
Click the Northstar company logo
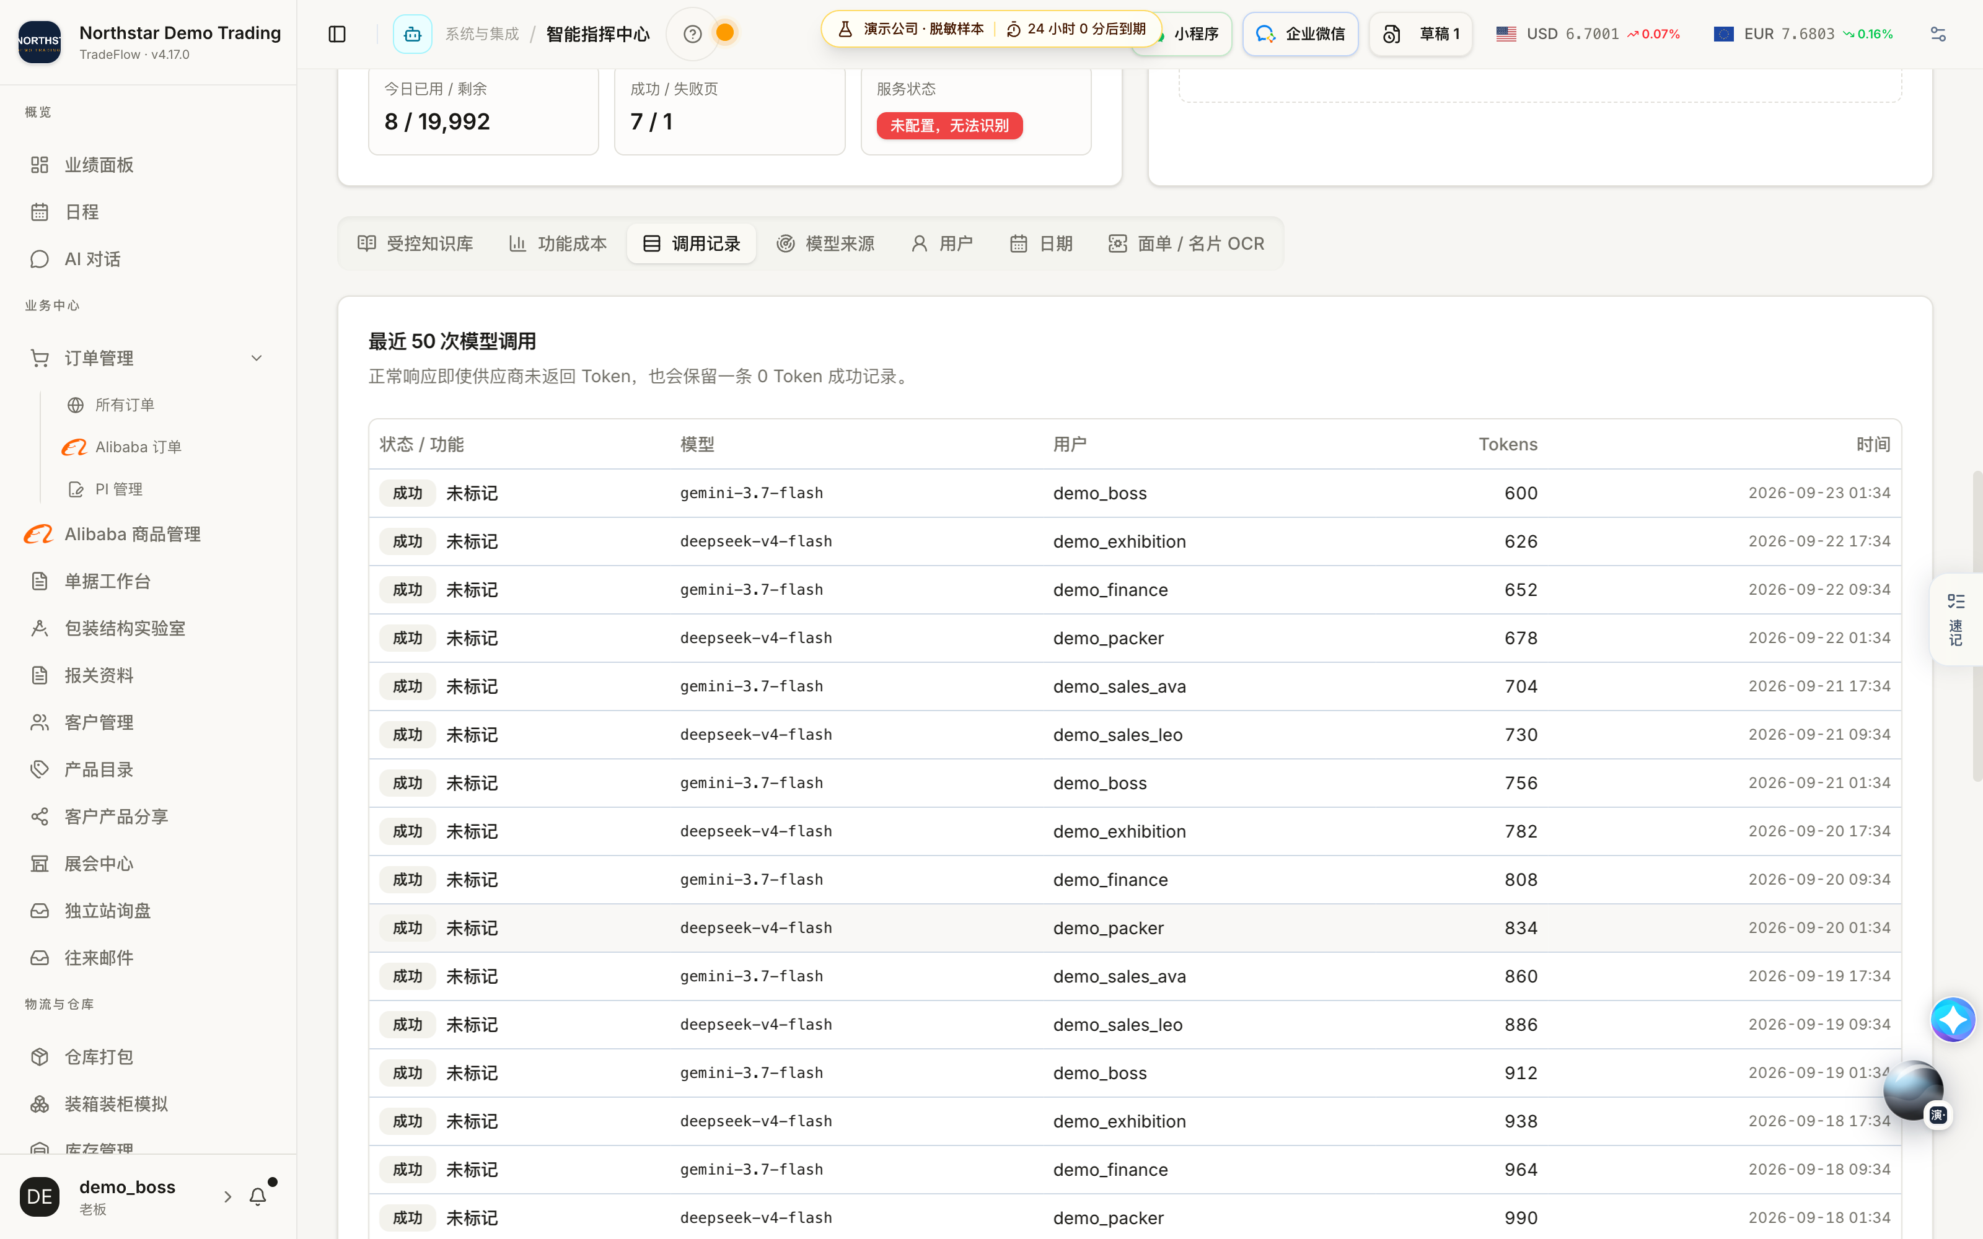click(39, 42)
